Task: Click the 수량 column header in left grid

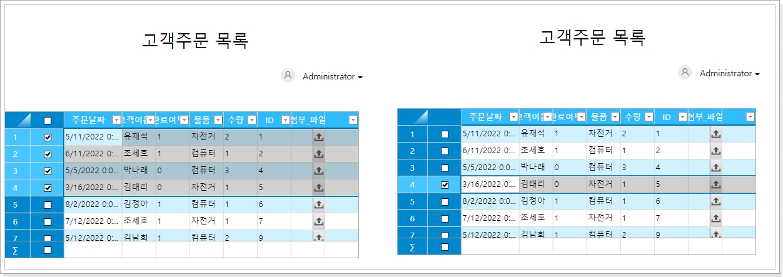Action: coord(235,120)
